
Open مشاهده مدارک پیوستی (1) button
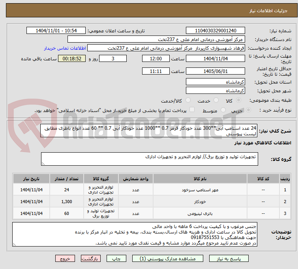[168, 259]
